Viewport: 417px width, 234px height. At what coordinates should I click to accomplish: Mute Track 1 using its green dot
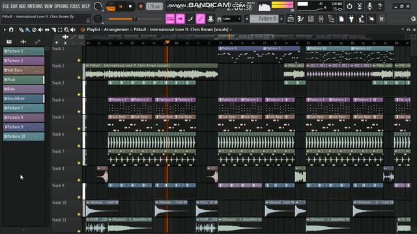79,60
